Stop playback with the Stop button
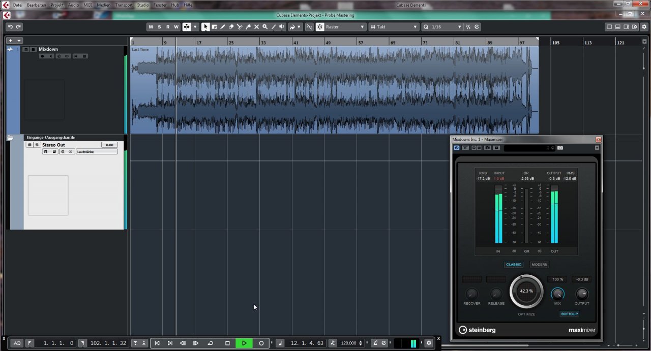 (227, 343)
